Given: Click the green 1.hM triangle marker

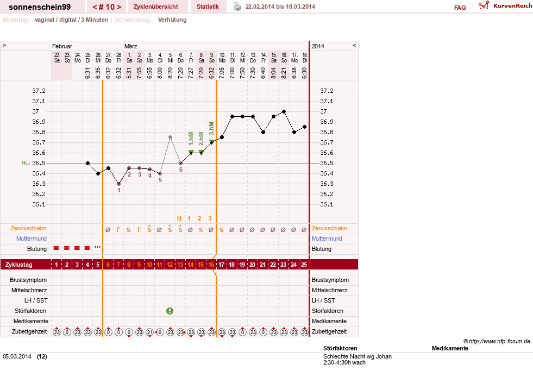Looking at the screenshot, I should tap(191, 152).
